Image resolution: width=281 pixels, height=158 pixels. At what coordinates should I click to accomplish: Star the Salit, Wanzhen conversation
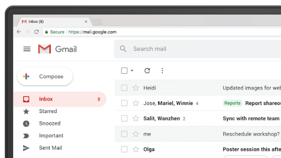tap(136, 118)
